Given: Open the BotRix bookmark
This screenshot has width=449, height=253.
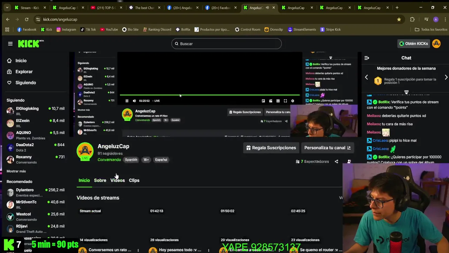Looking at the screenshot, I should click(x=183, y=30).
